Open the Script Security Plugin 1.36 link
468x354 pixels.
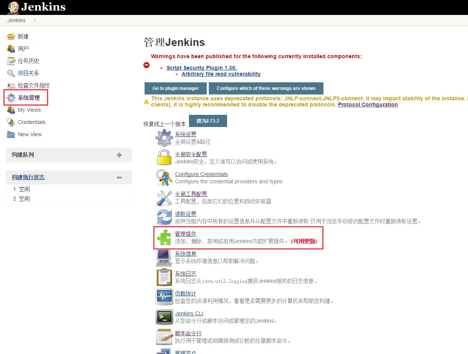[x=202, y=68]
